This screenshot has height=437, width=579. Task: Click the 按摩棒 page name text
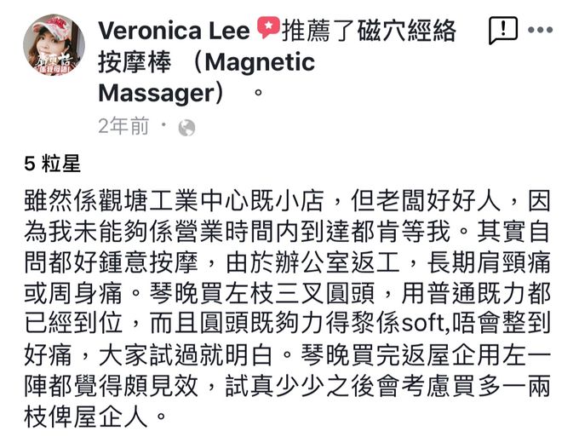tap(135, 61)
